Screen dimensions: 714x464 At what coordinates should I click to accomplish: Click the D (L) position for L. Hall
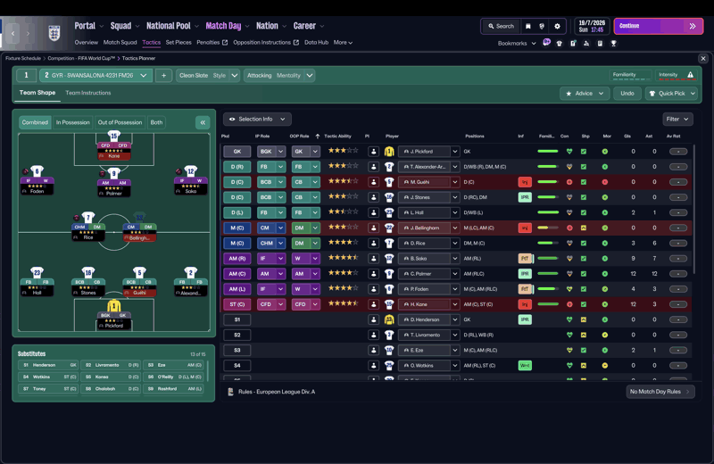237,212
